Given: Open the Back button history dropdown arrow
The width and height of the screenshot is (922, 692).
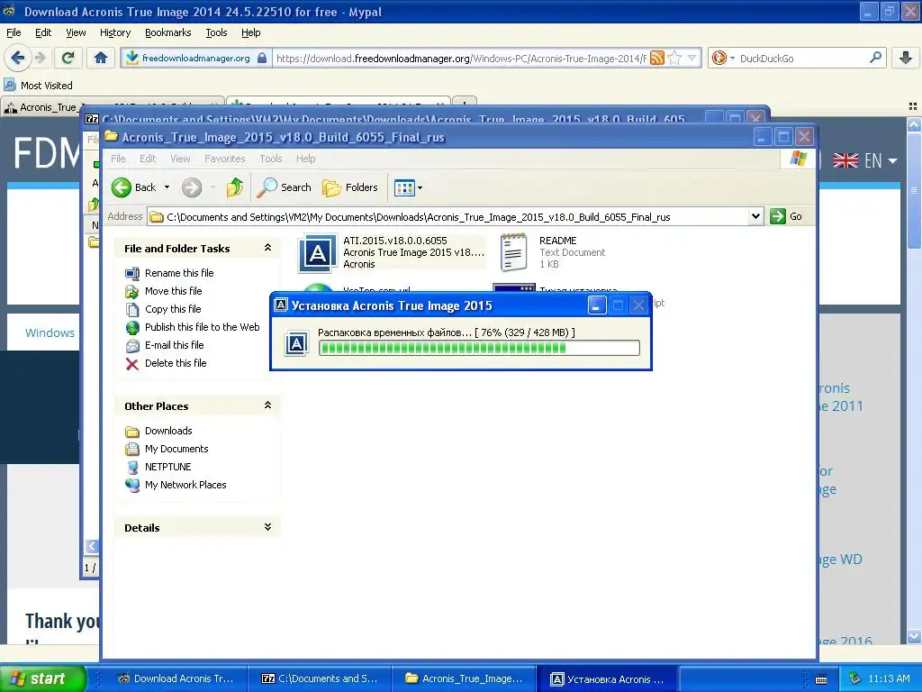Looking at the screenshot, I should pos(167,187).
